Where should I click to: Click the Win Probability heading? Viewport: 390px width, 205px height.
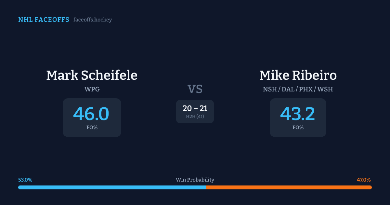click(195, 180)
